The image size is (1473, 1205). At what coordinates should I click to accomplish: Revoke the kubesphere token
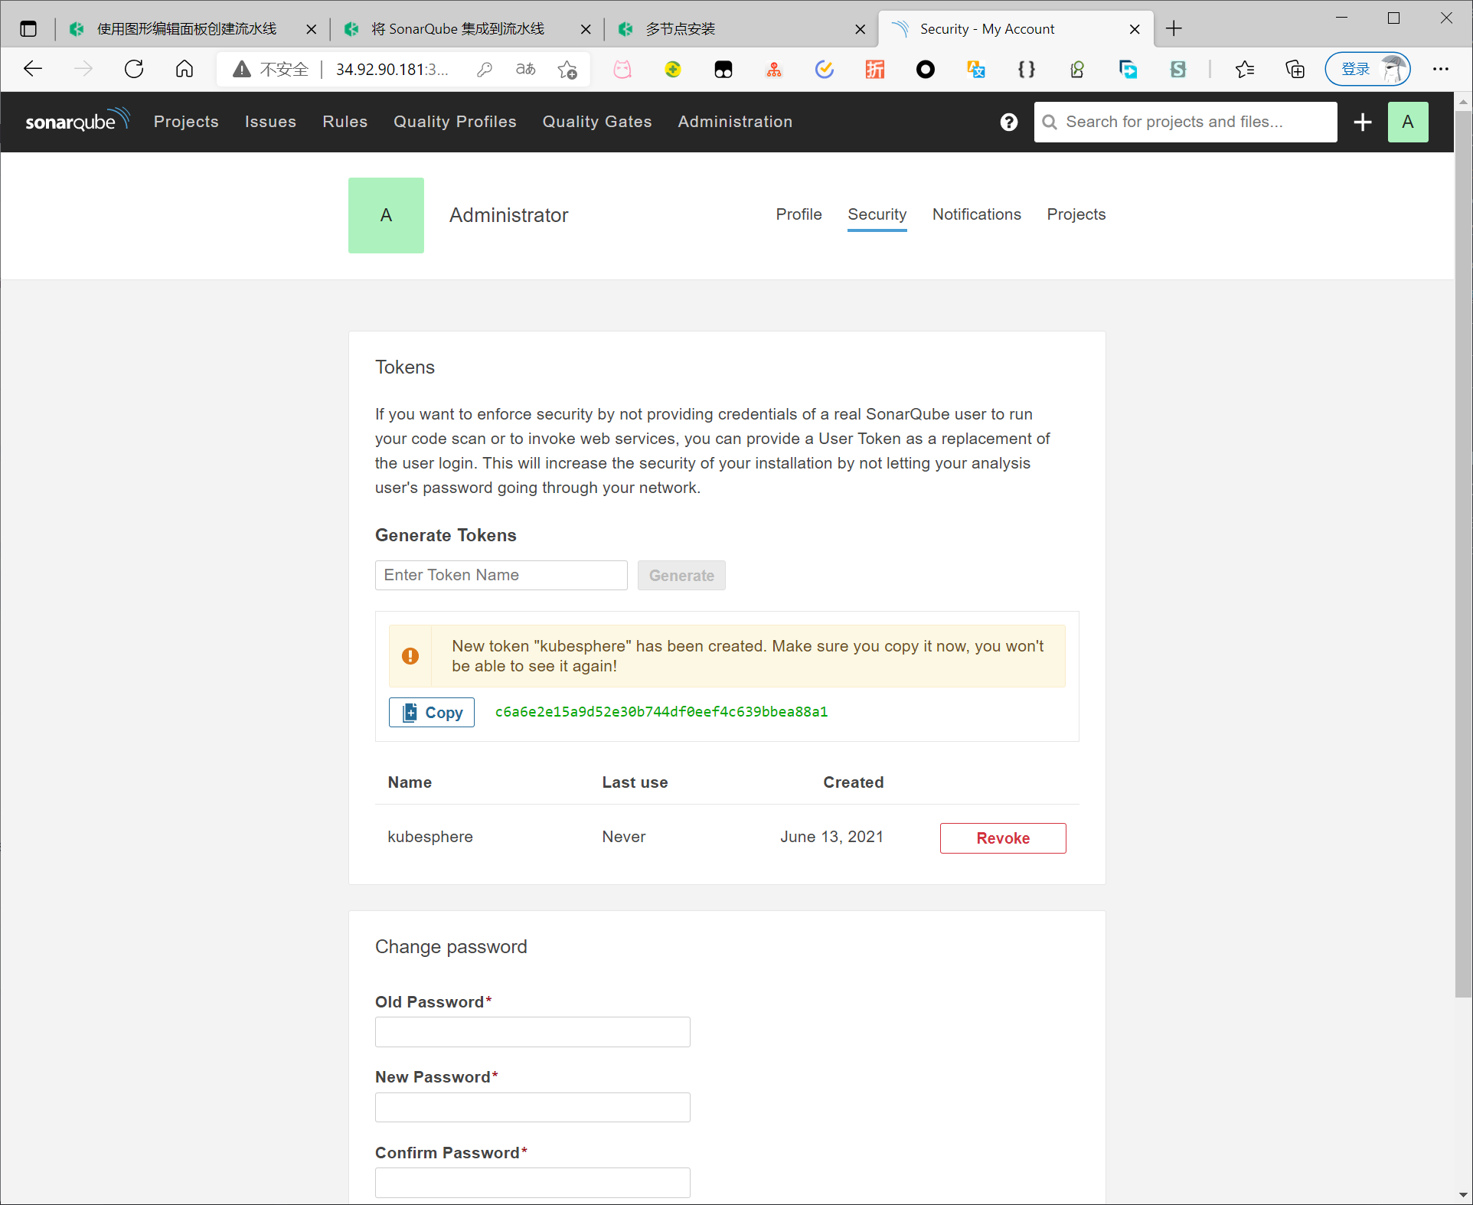click(1002, 838)
